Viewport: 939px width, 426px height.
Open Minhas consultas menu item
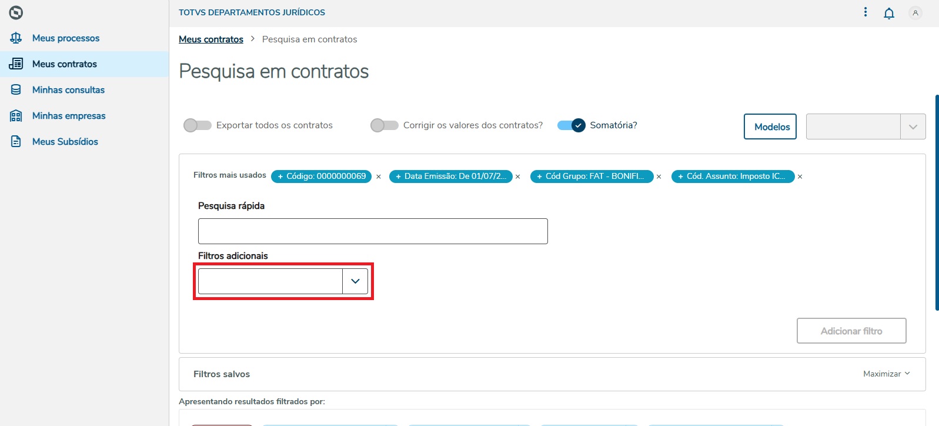click(x=68, y=90)
